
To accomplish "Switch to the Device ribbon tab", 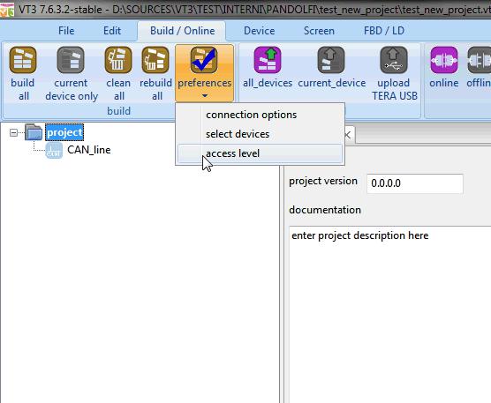I will coord(260,31).
